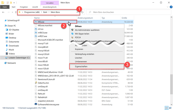
Task: Expand the ribbon with the chevron
Action: 168,7
